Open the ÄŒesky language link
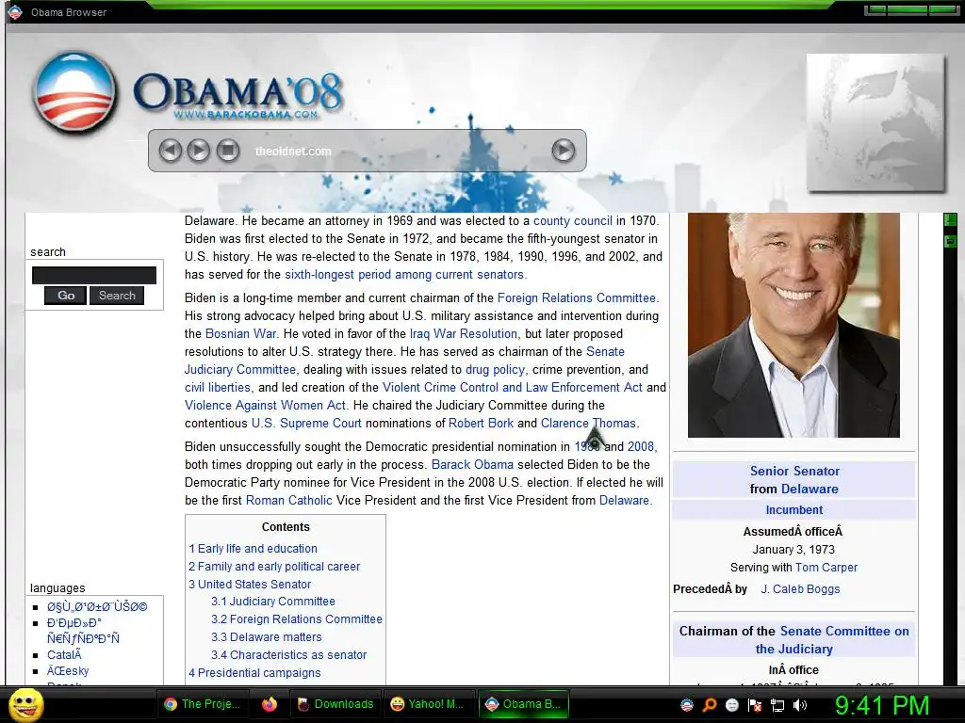The image size is (965, 723). (x=68, y=670)
